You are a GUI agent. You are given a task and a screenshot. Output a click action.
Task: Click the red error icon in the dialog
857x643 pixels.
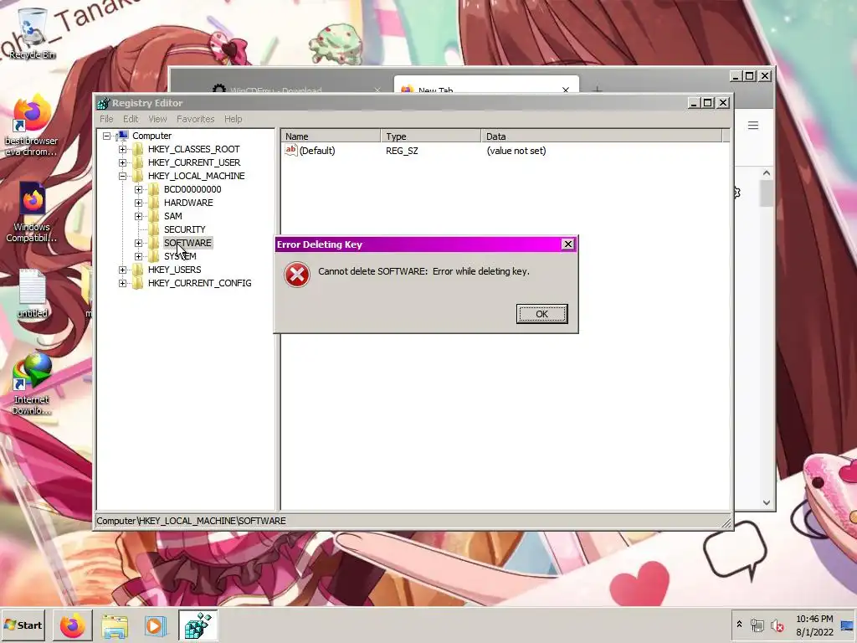[x=297, y=275]
